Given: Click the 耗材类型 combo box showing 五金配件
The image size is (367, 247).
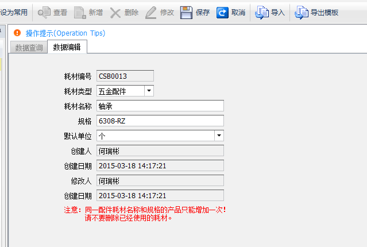Looking at the screenshot, I should (125, 91).
